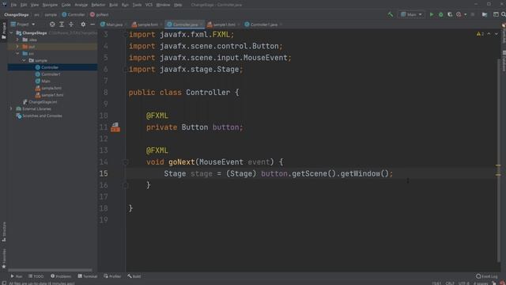Viewport: 506px width, 285px height.
Task: Open the Edit menu
Action: [24, 5]
